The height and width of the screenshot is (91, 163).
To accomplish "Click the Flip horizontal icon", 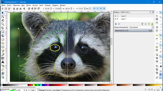I will [x=21, y=9].
